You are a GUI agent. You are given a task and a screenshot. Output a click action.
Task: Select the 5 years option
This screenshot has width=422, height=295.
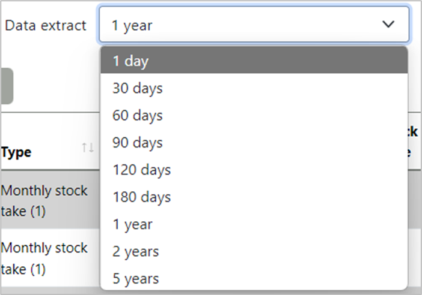point(254,278)
